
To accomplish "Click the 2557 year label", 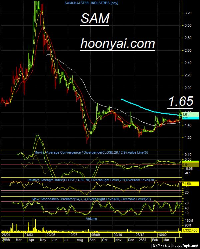I will click(142, 240).
